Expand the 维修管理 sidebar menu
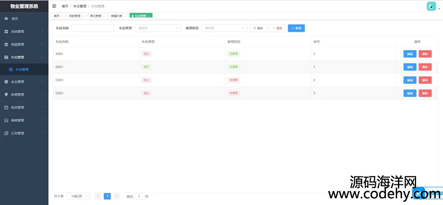 [24, 120]
